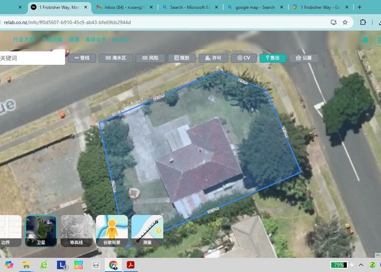Toggle the 管线 pipelines layer button
Screen dimensions: 381x272
click(x=82, y=58)
